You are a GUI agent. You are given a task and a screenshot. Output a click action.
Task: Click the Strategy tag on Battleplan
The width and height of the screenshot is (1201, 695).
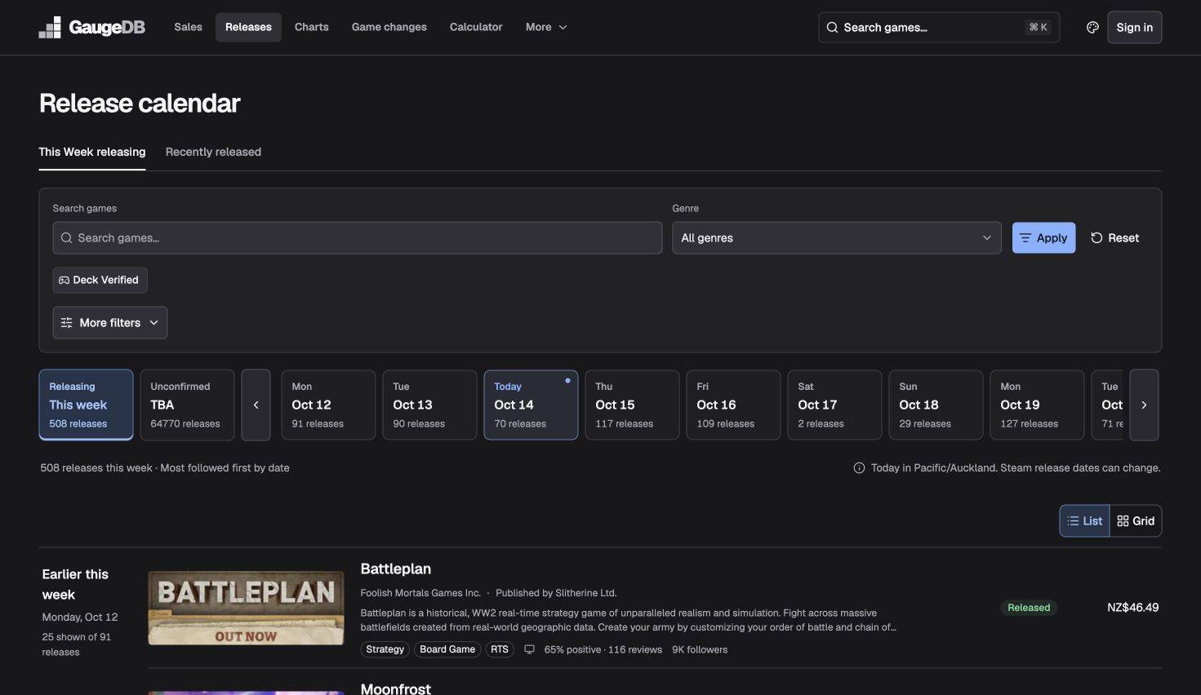tap(385, 649)
